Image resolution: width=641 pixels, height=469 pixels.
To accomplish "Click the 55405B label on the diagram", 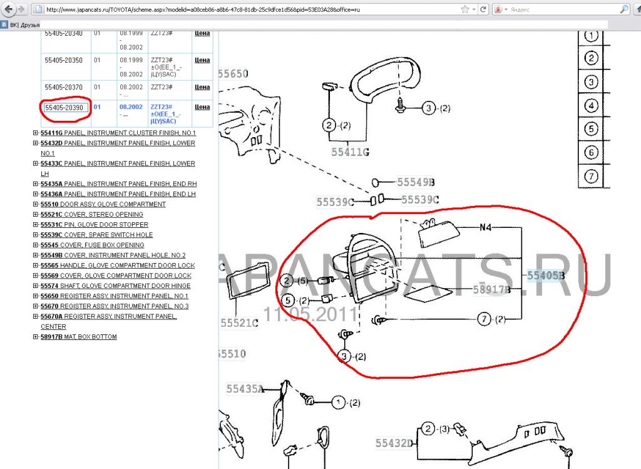I will [546, 275].
